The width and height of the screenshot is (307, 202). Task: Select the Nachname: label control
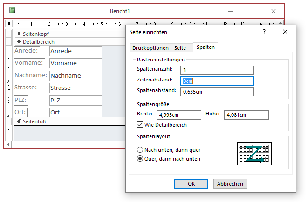[x=32, y=75]
